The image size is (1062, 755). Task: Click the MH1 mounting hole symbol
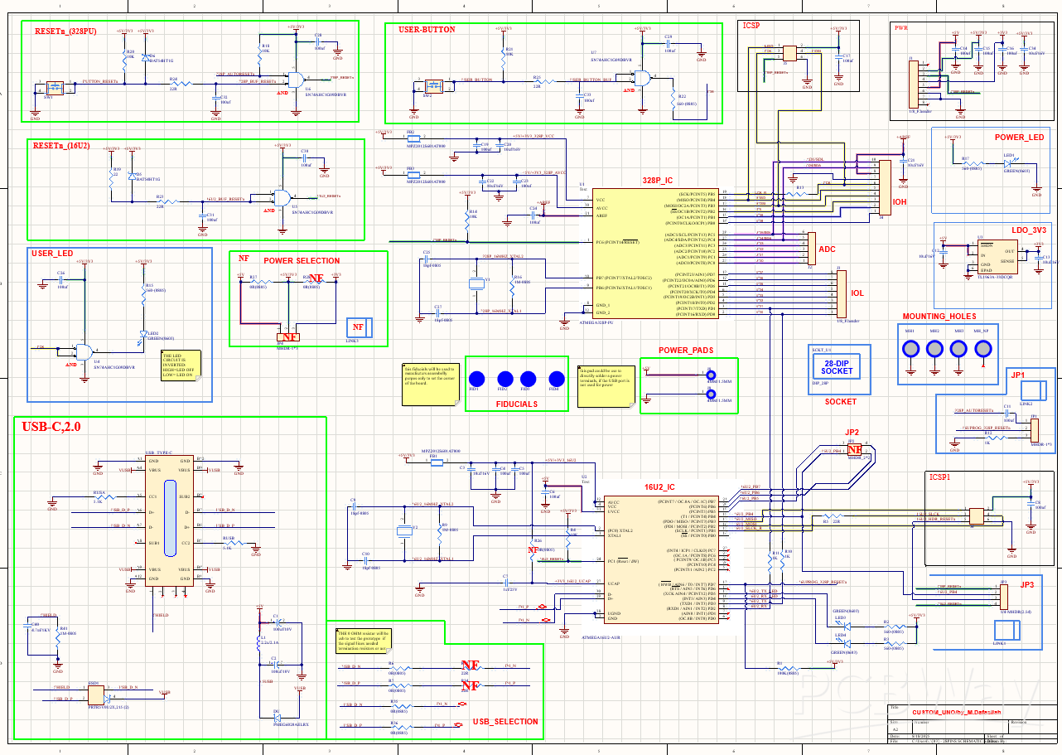pos(910,348)
